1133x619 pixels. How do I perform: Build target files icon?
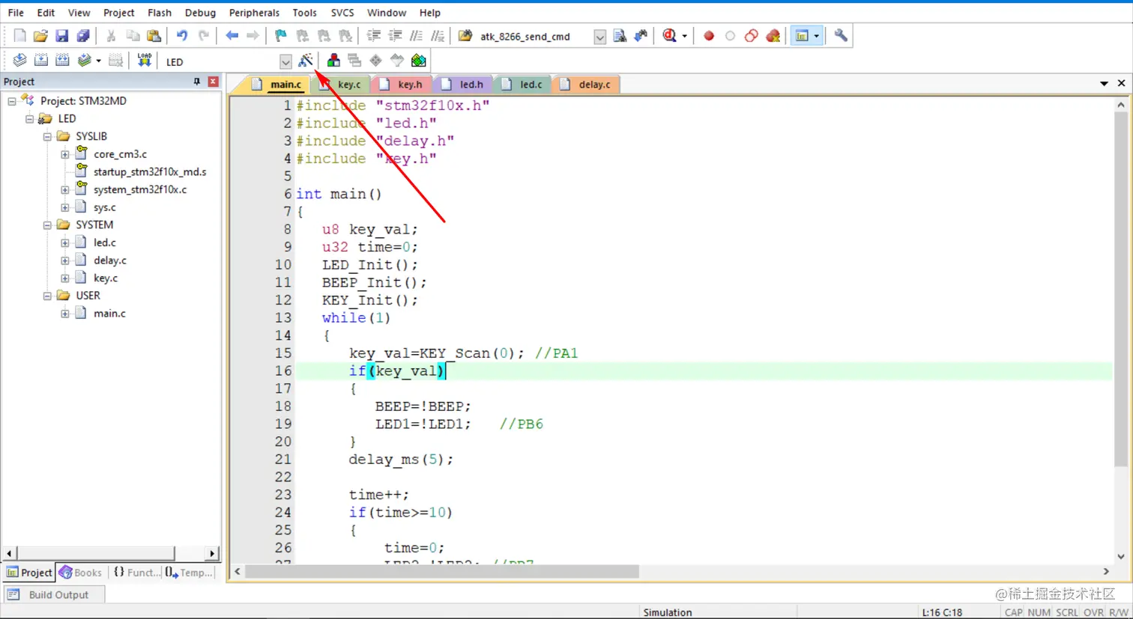41,61
